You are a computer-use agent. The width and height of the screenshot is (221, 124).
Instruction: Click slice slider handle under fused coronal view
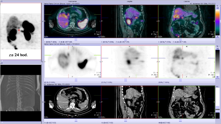pos(180,40)
